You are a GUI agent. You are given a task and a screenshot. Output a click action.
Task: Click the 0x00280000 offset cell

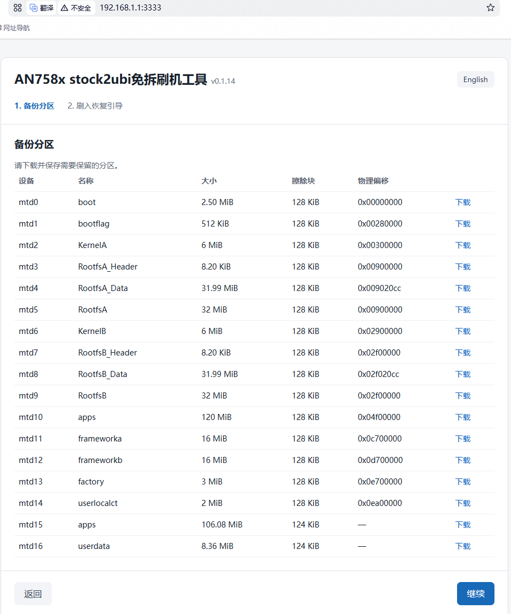click(380, 224)
